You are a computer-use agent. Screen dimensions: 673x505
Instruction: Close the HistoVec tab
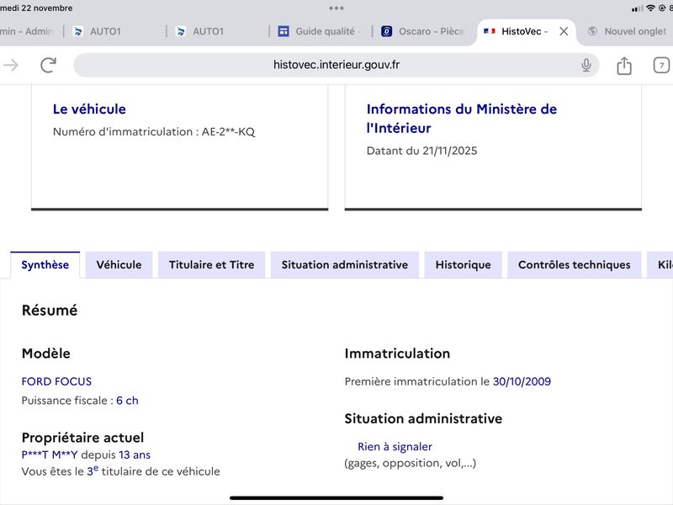coord(564,31)
